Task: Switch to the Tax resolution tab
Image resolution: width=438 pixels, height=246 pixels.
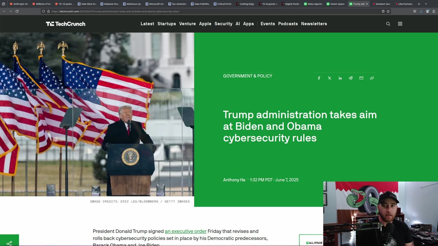Action: [177, 4]
